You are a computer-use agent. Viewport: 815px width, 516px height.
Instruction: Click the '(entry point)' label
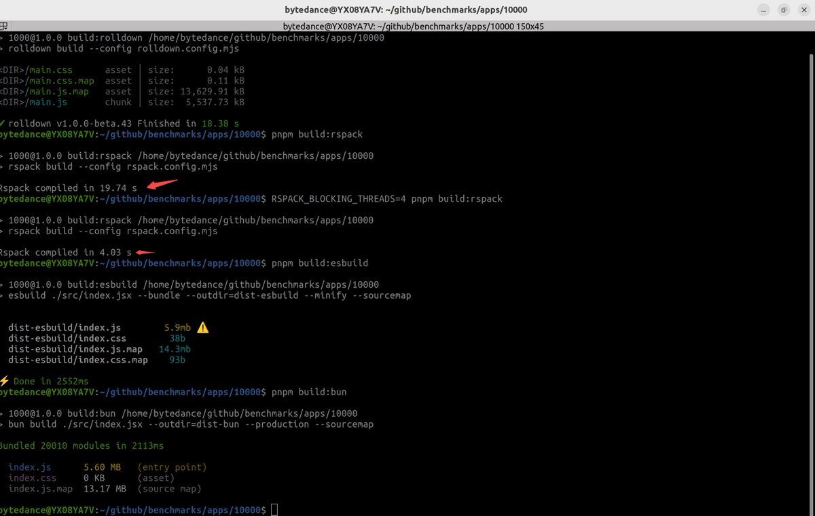[172, 467]
